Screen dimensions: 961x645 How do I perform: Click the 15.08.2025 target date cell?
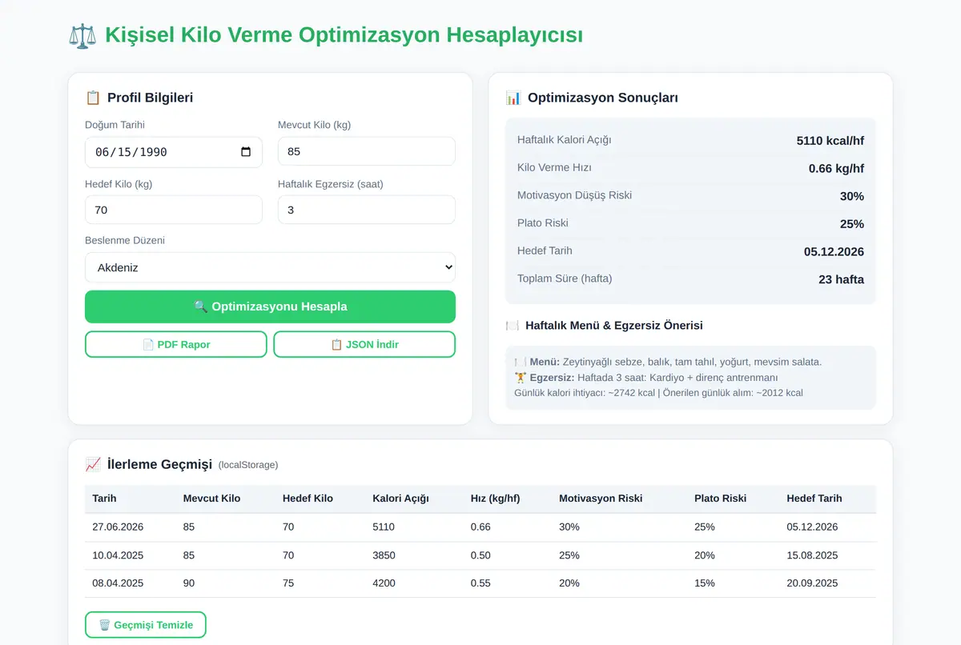812,555
